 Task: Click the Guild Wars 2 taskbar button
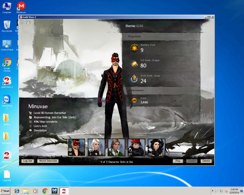[x=64, y=191]
